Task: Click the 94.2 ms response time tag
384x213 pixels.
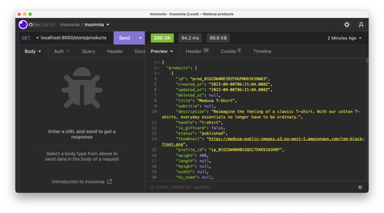Action: [x=190, y=38]
